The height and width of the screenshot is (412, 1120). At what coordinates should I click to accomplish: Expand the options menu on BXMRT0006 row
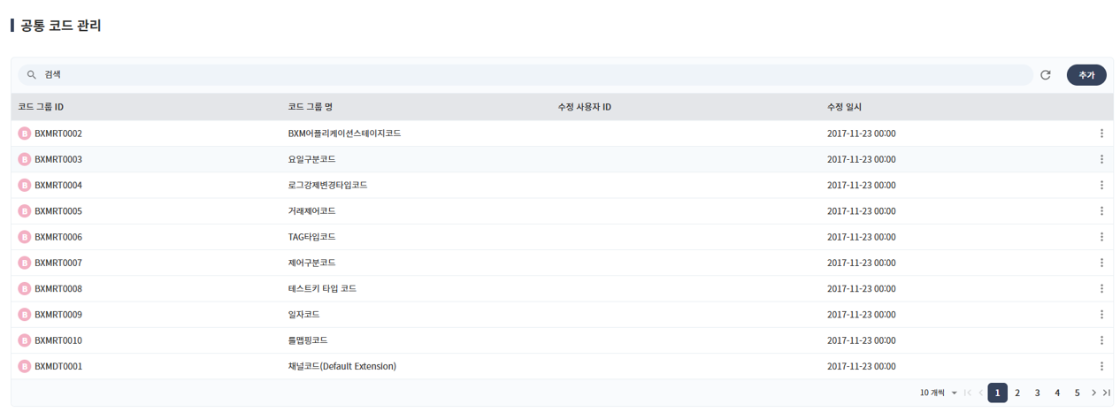pyautogui.click(x=1101, y=237)
